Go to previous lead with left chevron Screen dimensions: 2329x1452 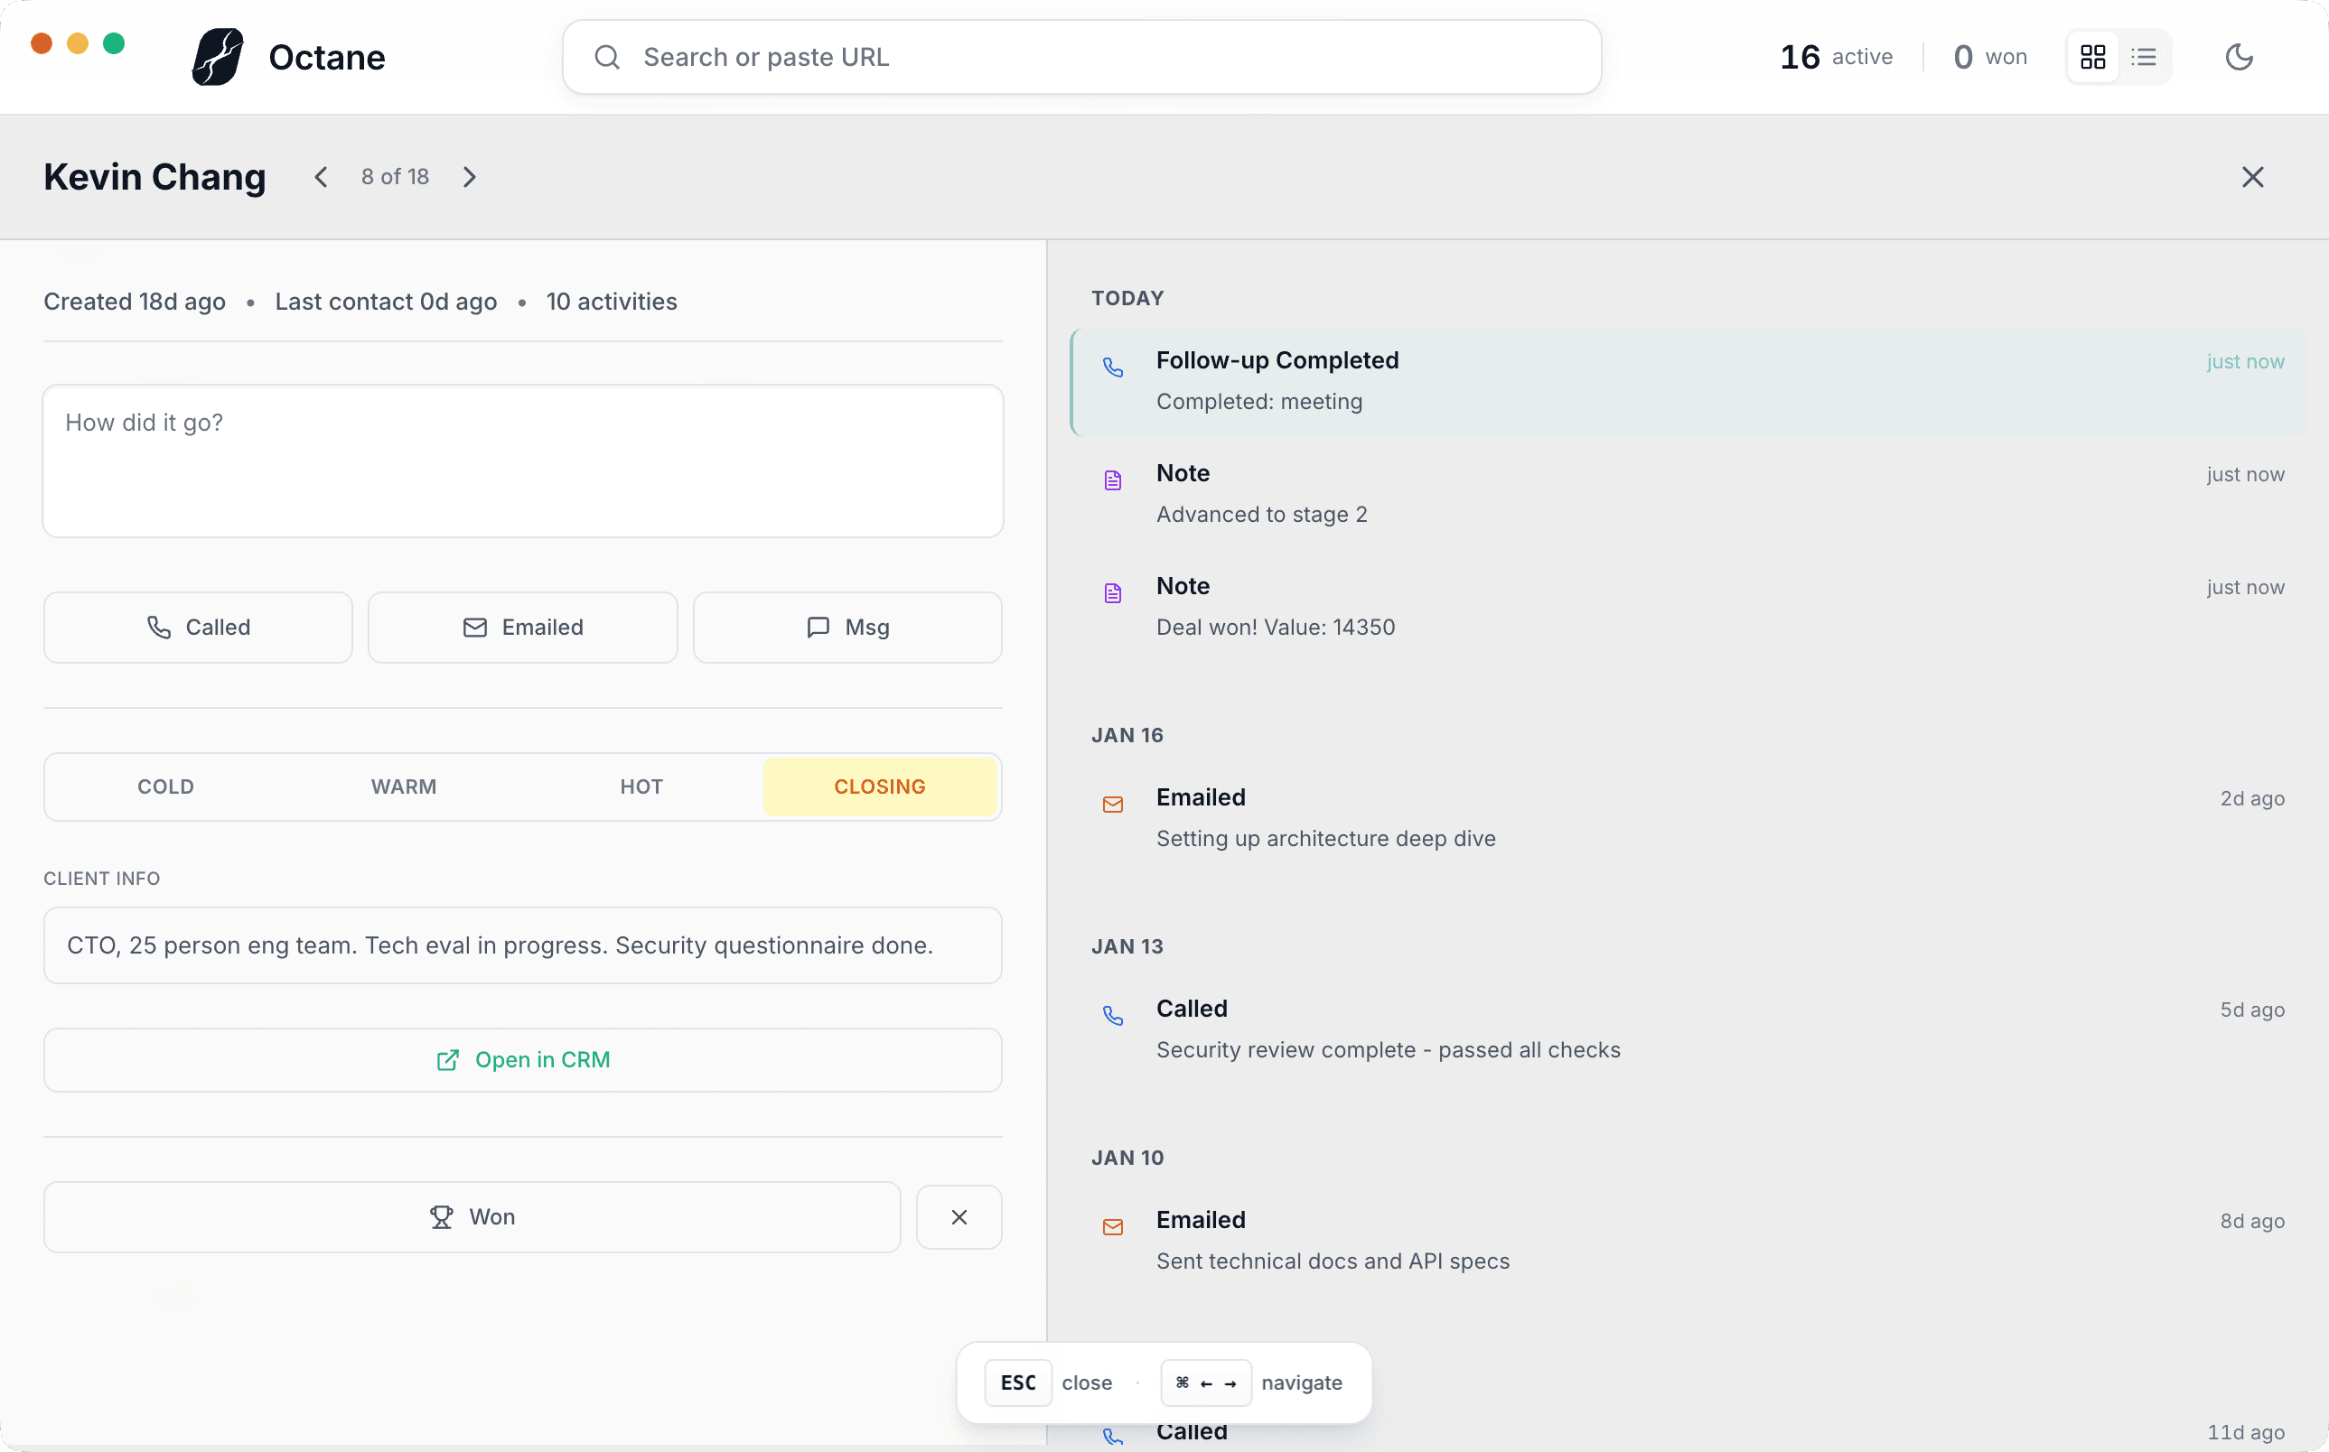click(321, 178)
